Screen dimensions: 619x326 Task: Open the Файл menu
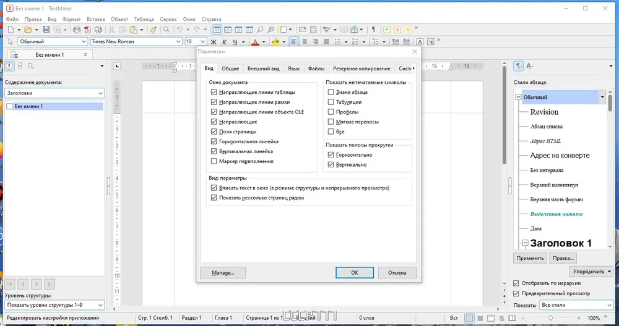12,19
